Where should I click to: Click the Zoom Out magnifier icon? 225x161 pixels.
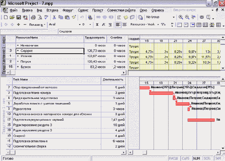(x=187, y=17)
